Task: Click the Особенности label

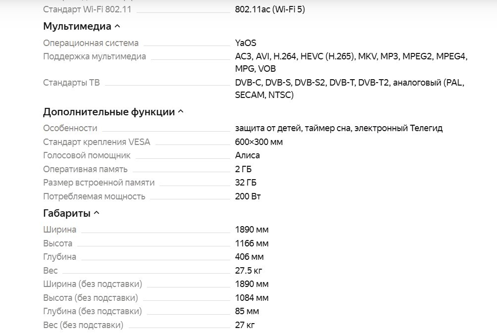Action: pos(70,128)
